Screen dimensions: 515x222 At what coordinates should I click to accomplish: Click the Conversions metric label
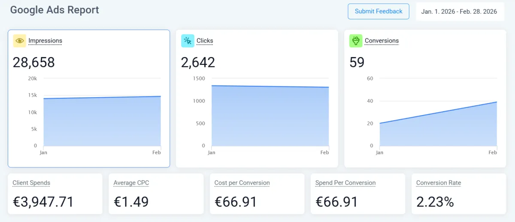pos(382,41)
